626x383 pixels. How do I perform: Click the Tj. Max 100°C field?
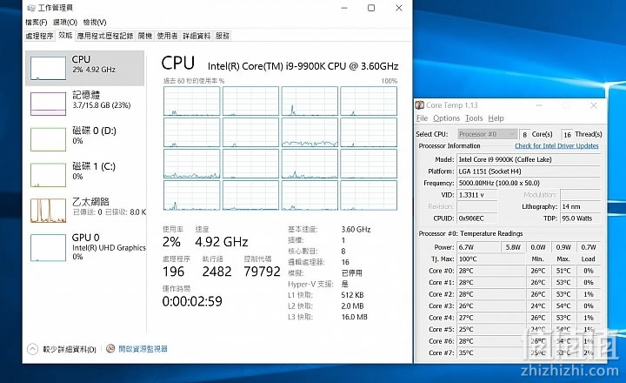click(491, 259)
